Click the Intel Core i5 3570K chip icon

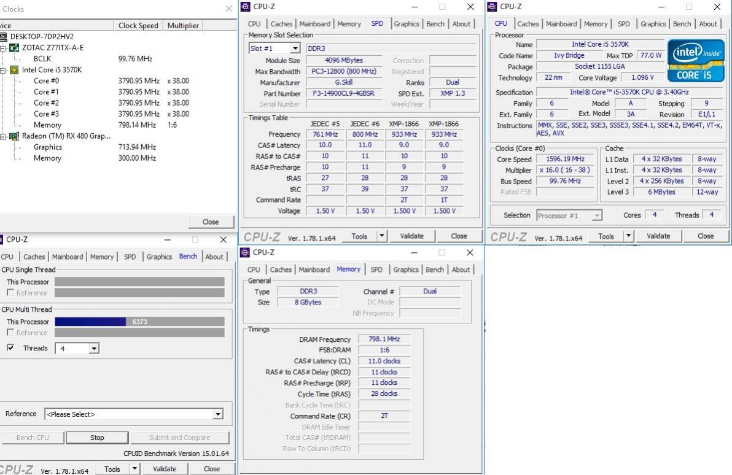pyautogui.click(x=15, y=70)
